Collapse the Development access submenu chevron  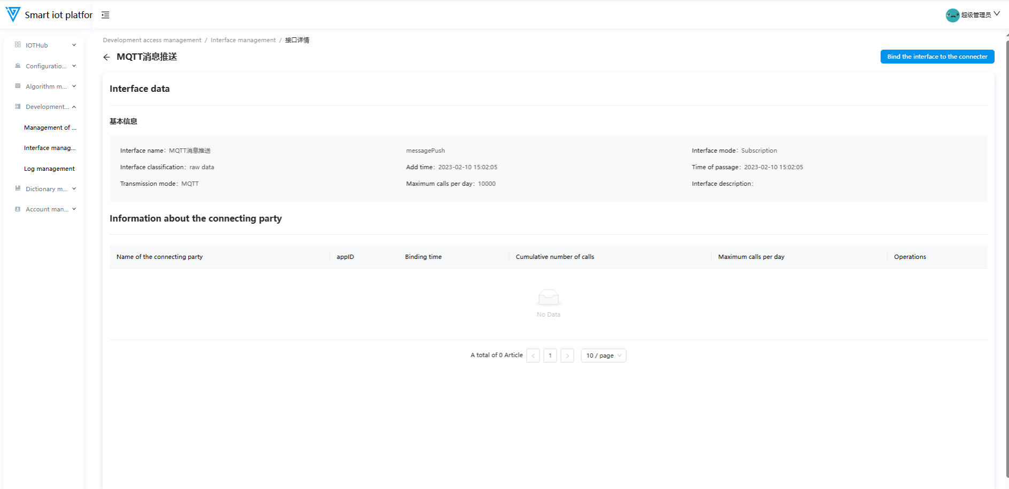tap(74, 107)
